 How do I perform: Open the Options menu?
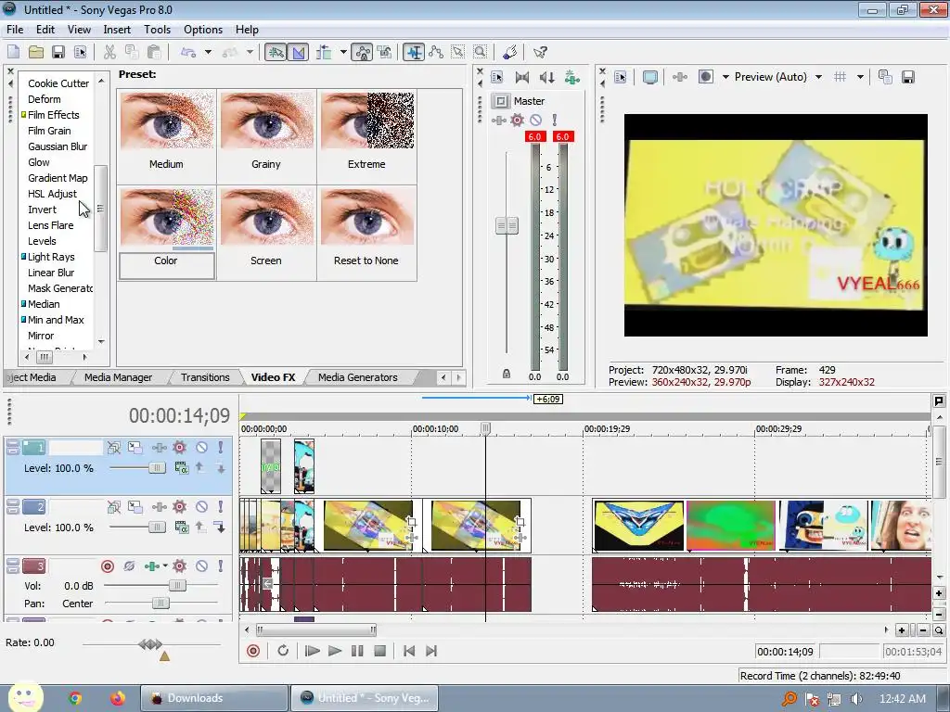click(203, 29)
